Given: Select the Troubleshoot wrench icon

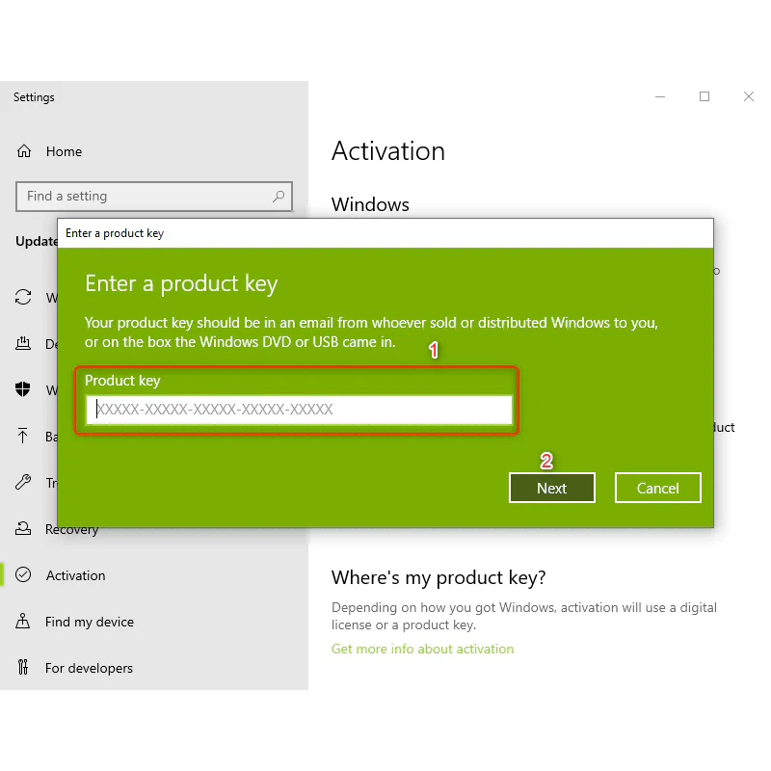Looking at the screenshot, I should tap(24, 483).
